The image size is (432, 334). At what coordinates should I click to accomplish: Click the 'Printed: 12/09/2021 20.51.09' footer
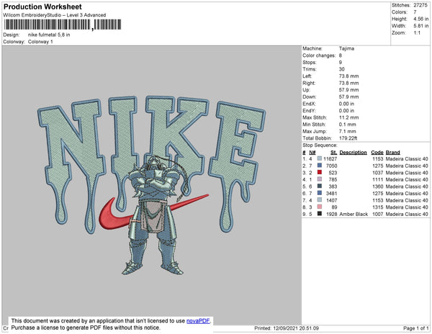pyautogui.click(x=287, y=328)
